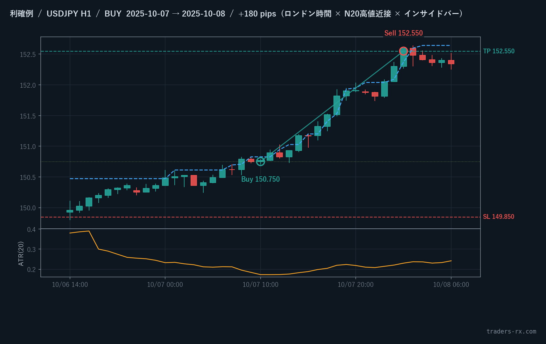Click the y-axis price label 151.0
This screenshot has width=546, height=344.
[x=28, y=147]
